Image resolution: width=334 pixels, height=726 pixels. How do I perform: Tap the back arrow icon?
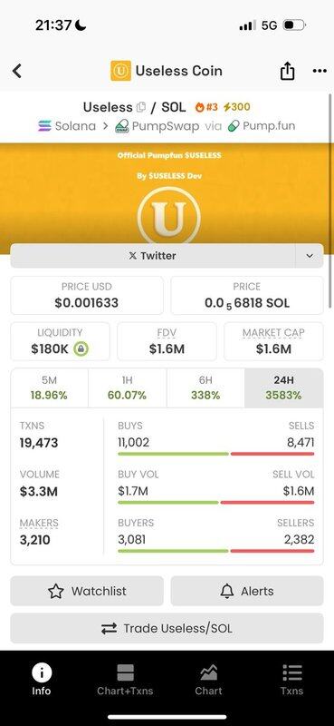17,71
